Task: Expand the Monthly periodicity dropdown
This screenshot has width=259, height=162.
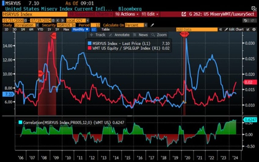Action: tap(81, 30)
